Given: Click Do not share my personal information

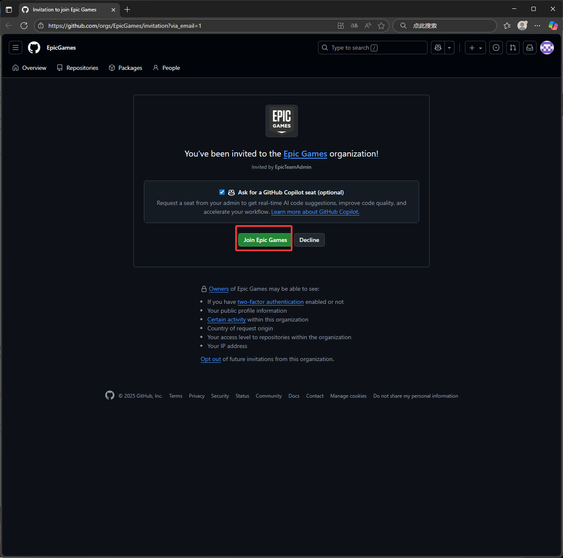Looking at the screenshot, I should point(416,396).
